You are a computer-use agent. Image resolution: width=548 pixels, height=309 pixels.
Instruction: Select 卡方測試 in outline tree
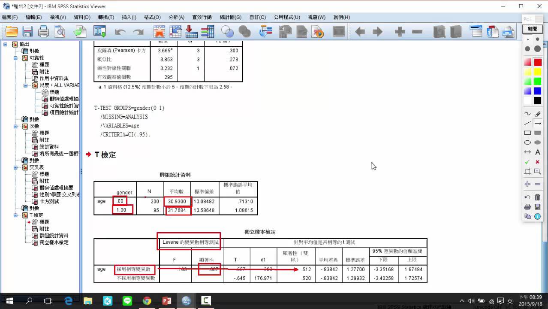coord(49,201)
